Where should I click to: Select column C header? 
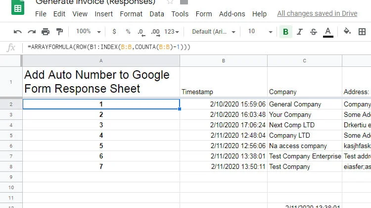coord(305,61)
